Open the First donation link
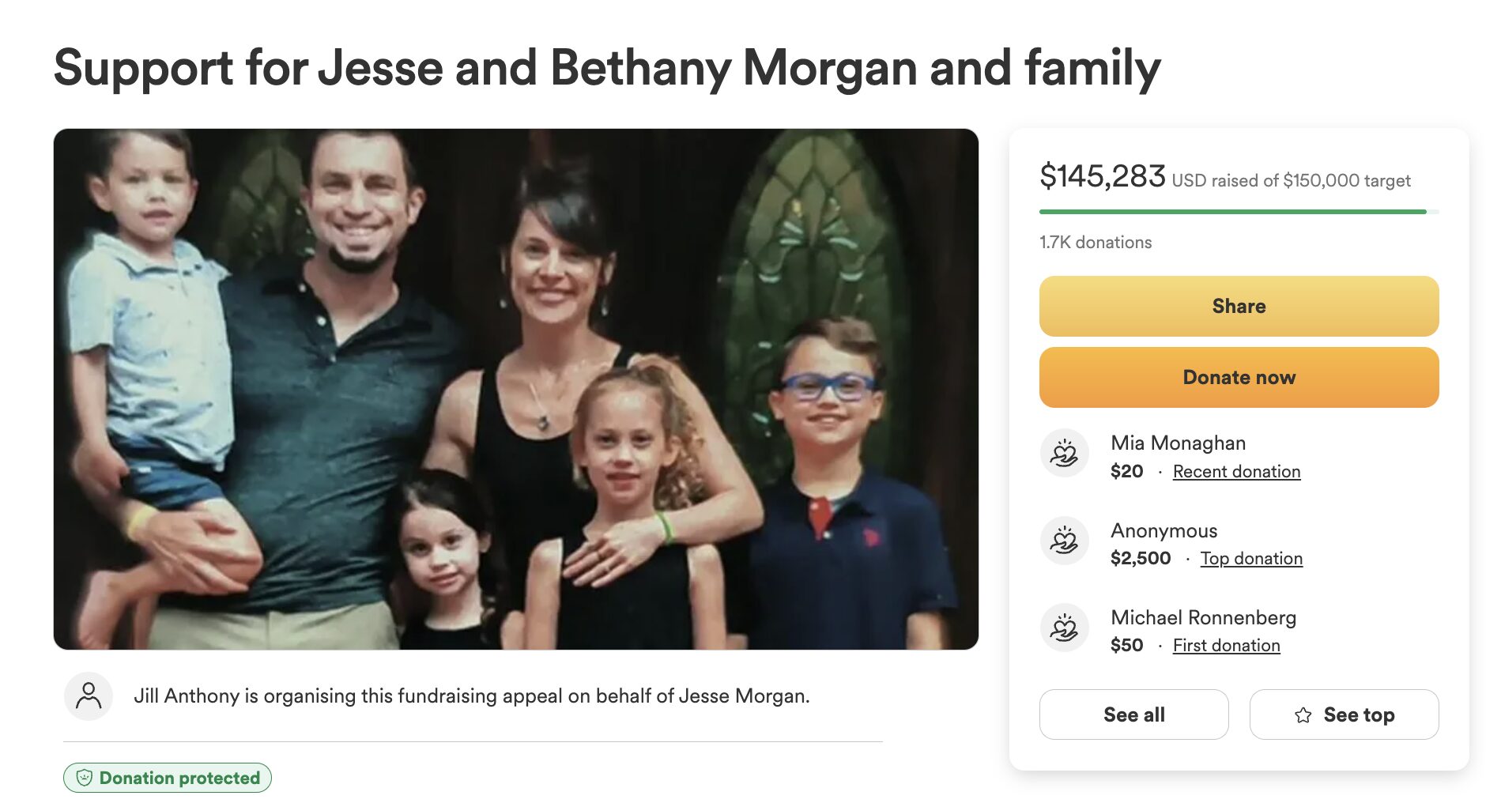 tap(1226, 646)
